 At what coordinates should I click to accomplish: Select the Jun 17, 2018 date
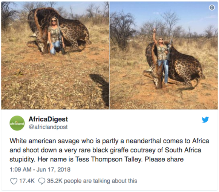coord(54,169)
